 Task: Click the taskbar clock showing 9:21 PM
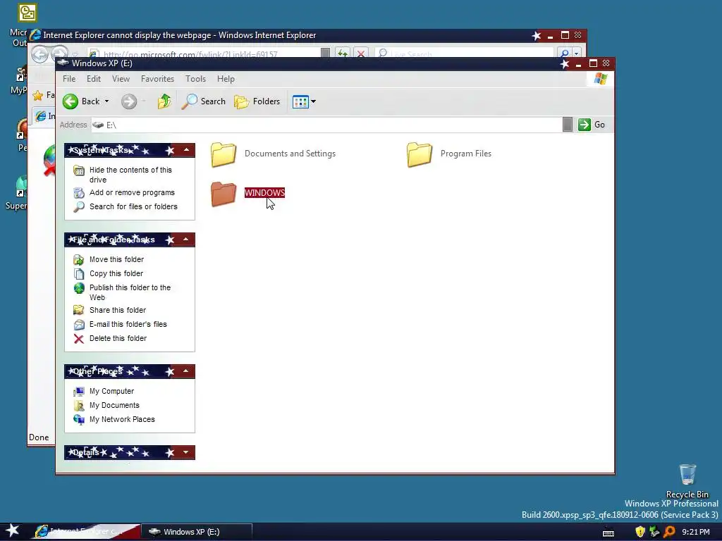[696, 532]
